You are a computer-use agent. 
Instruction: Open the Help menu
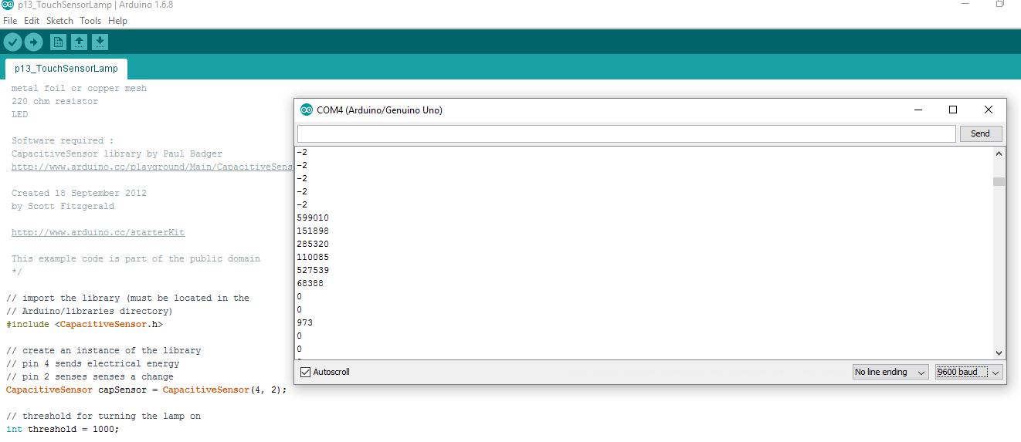(117, 21)
